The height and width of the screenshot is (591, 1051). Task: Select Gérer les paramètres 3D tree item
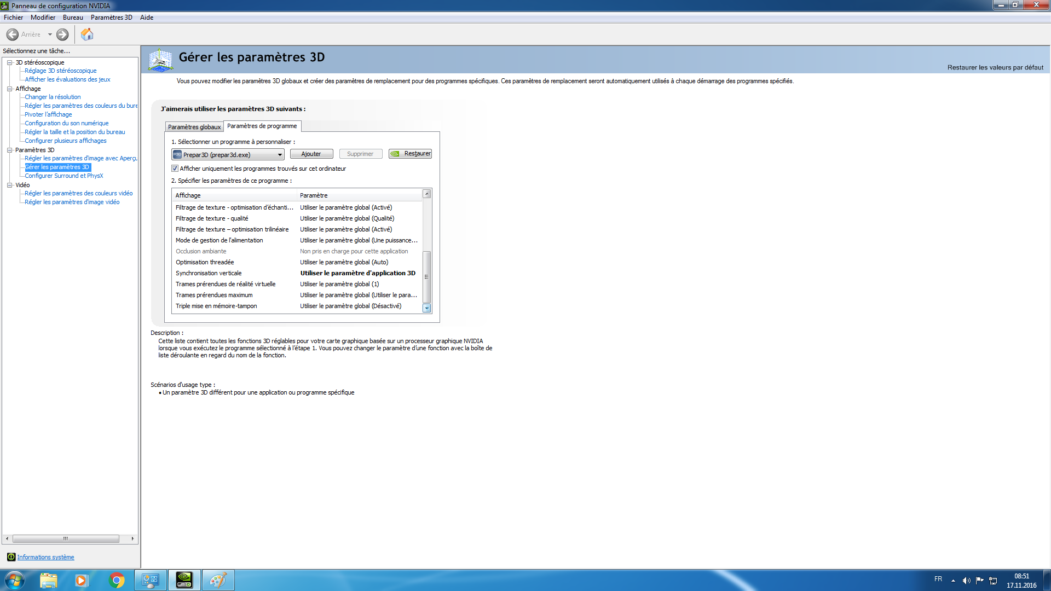tap(57, 167)
